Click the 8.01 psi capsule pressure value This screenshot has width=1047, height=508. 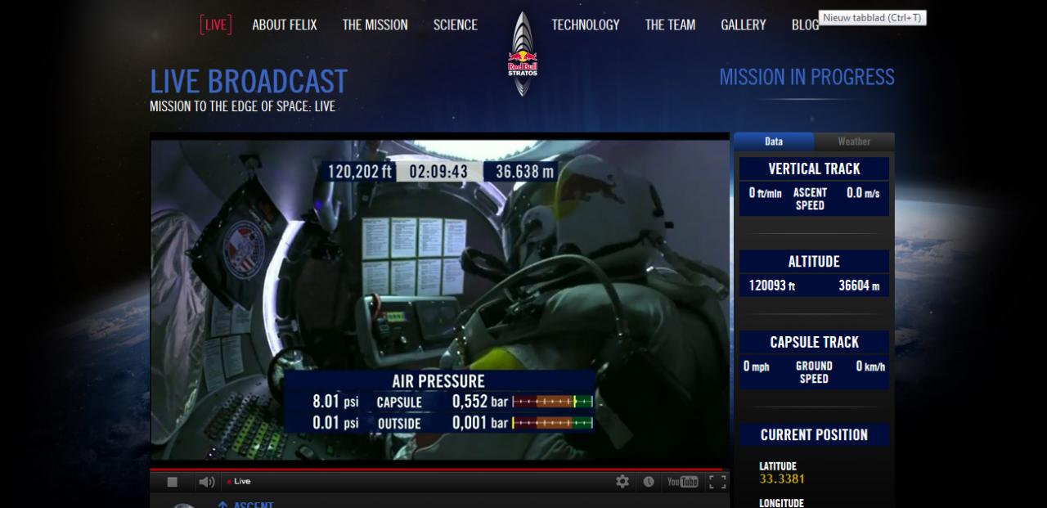tap(335, 402)
